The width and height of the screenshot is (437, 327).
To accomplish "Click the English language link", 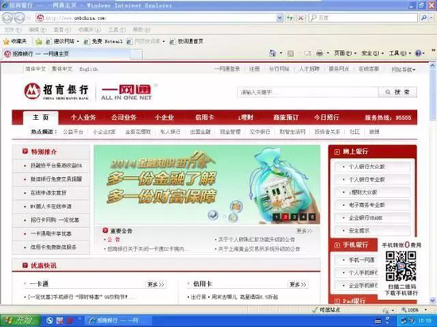I will pyautogui.click(x=89, y=69).
